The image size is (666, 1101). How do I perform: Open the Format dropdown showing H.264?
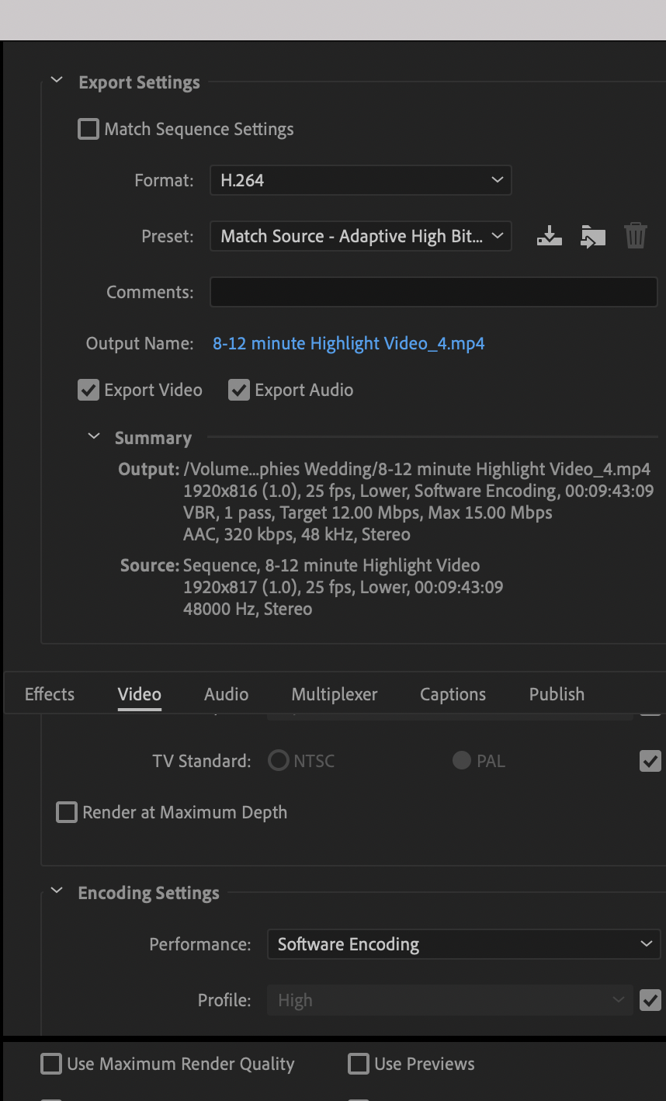tap(360, 180)
